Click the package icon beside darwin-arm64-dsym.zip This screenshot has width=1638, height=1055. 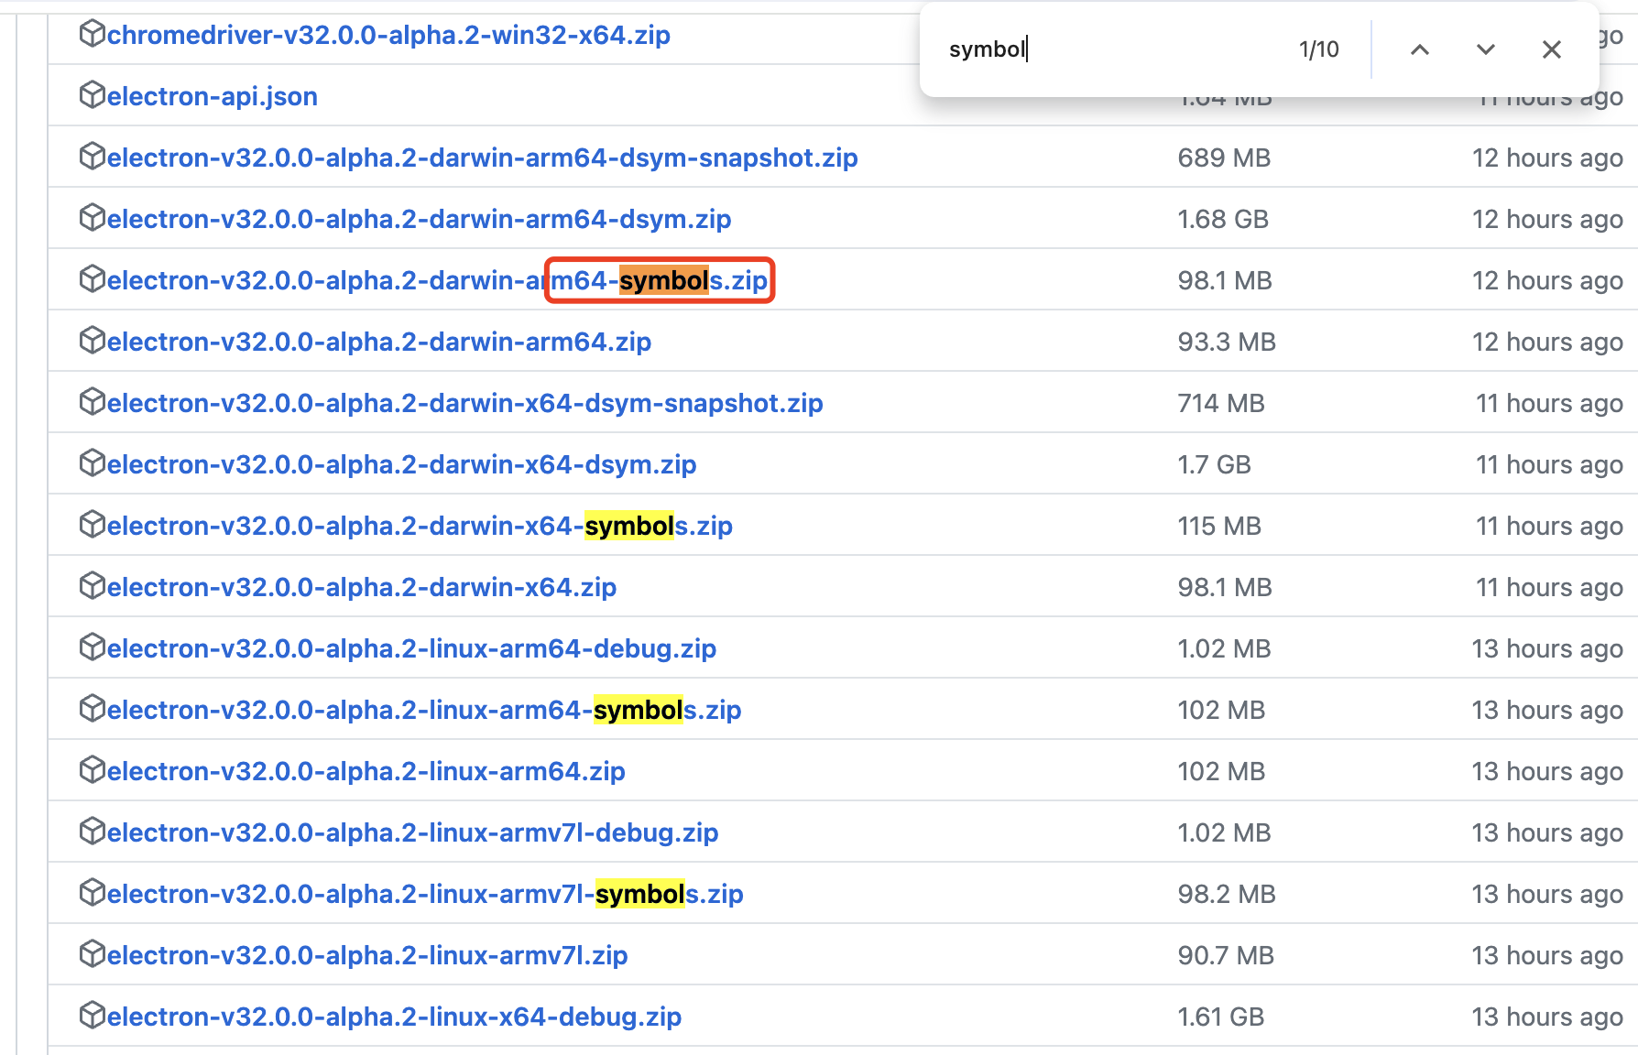(x=93, y=218)
